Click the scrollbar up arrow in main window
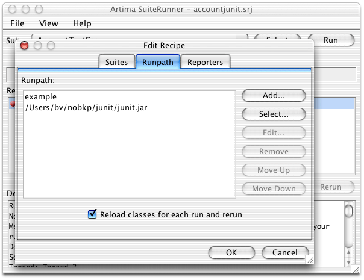 pyautogui.click(x=348, y=252)
